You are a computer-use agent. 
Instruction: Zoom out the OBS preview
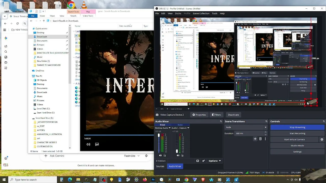point(157,109)
